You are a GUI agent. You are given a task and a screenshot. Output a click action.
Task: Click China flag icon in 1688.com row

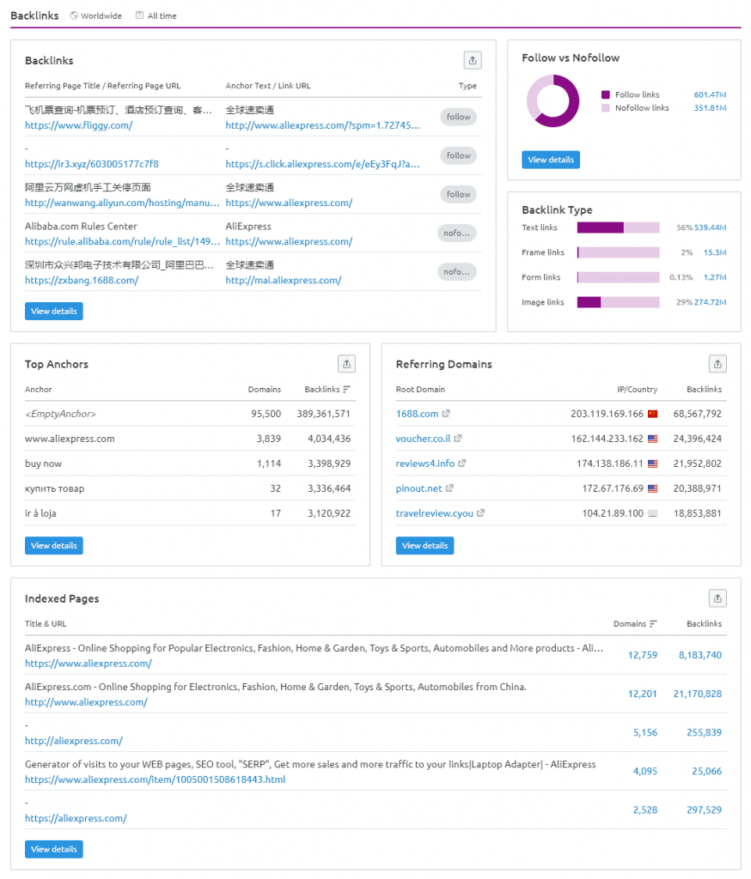653,415
